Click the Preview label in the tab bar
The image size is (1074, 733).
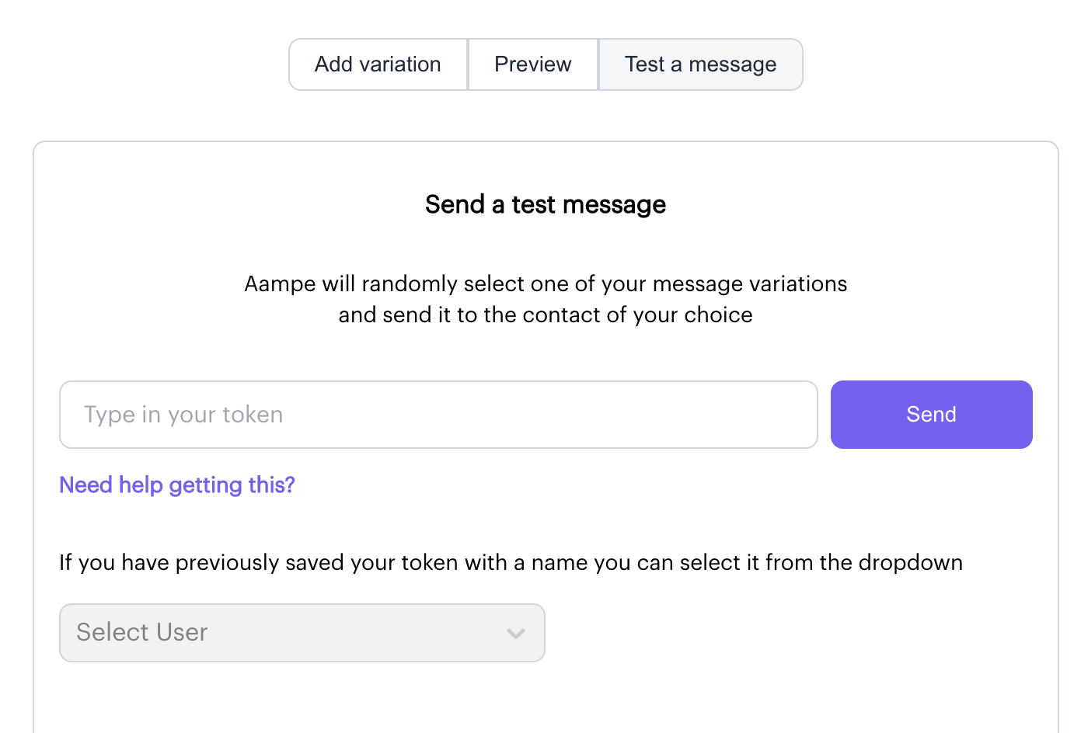point(533,64)
